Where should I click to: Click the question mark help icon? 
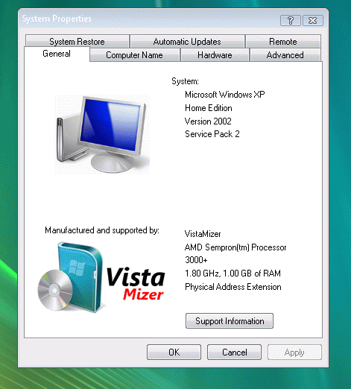point(291,20)
